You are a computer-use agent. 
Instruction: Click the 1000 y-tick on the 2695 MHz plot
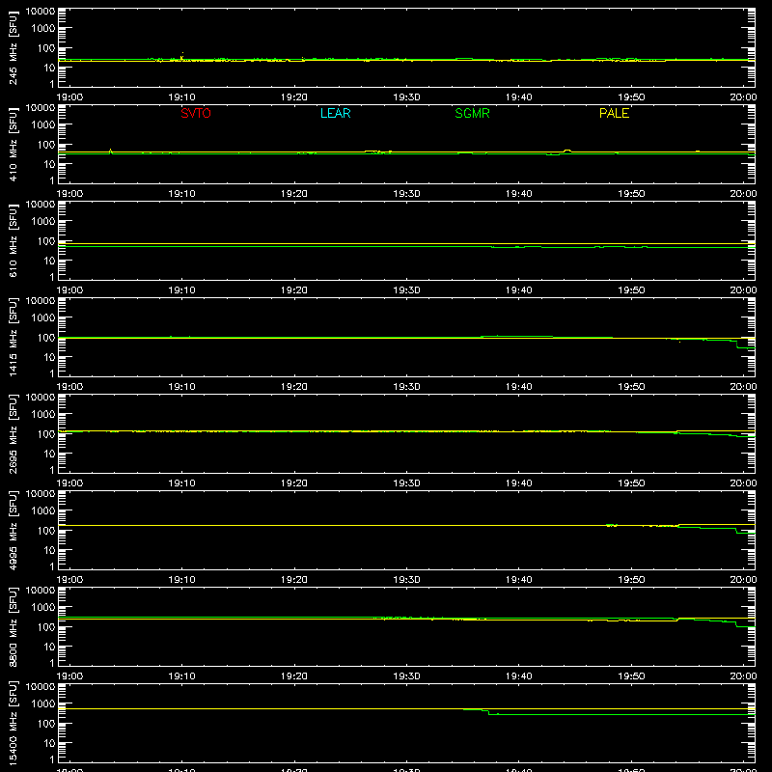coord(43,415)
